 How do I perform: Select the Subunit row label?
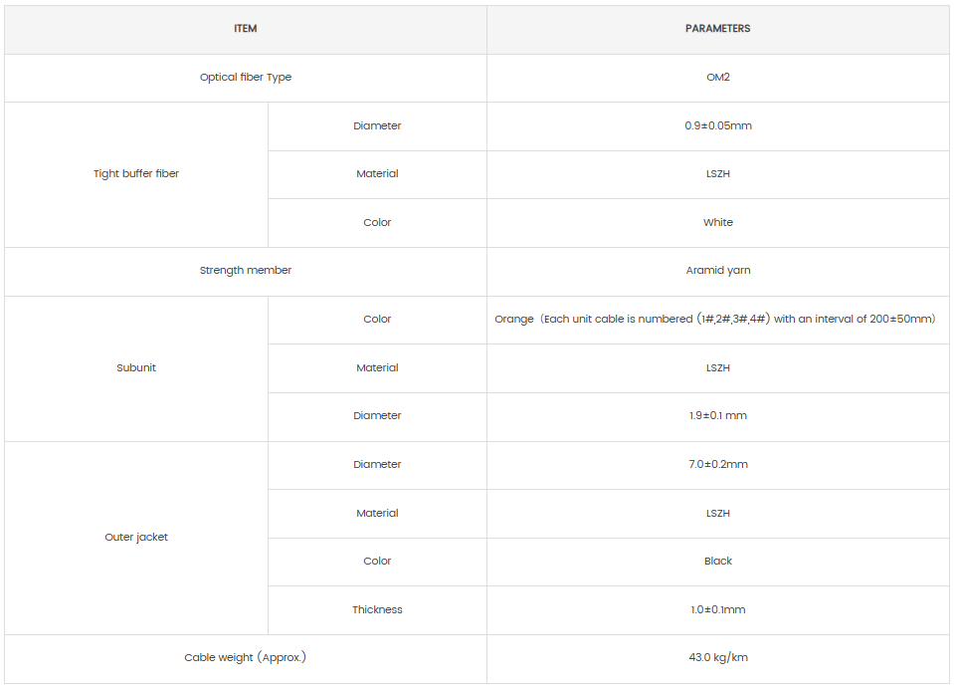tap(136, 368)
